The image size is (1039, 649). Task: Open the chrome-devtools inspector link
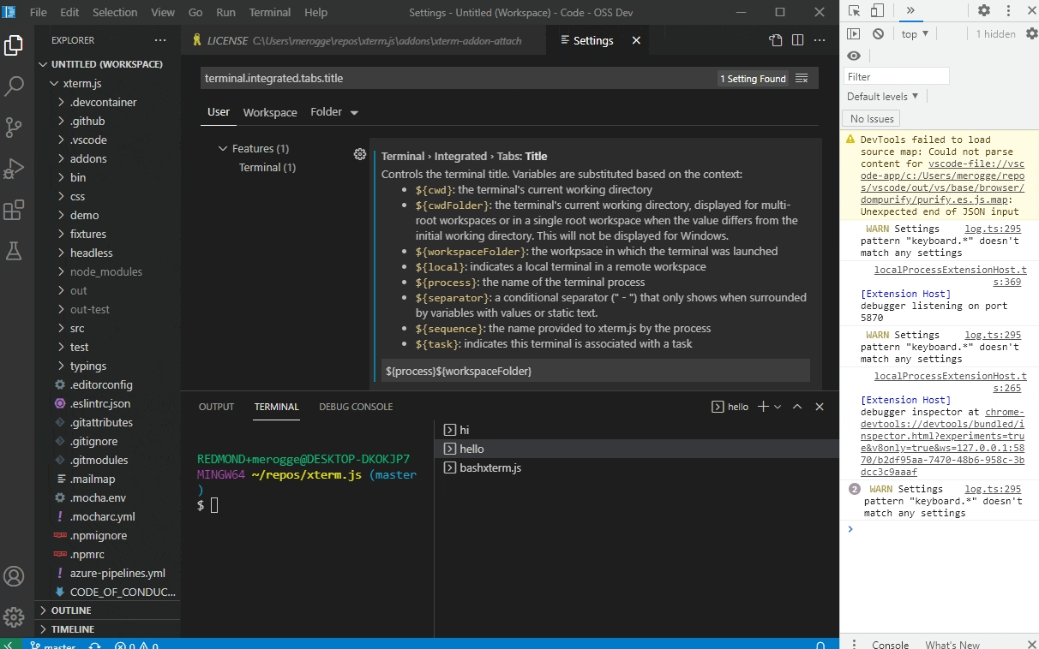pyautogui.click(x=942, y=442)
